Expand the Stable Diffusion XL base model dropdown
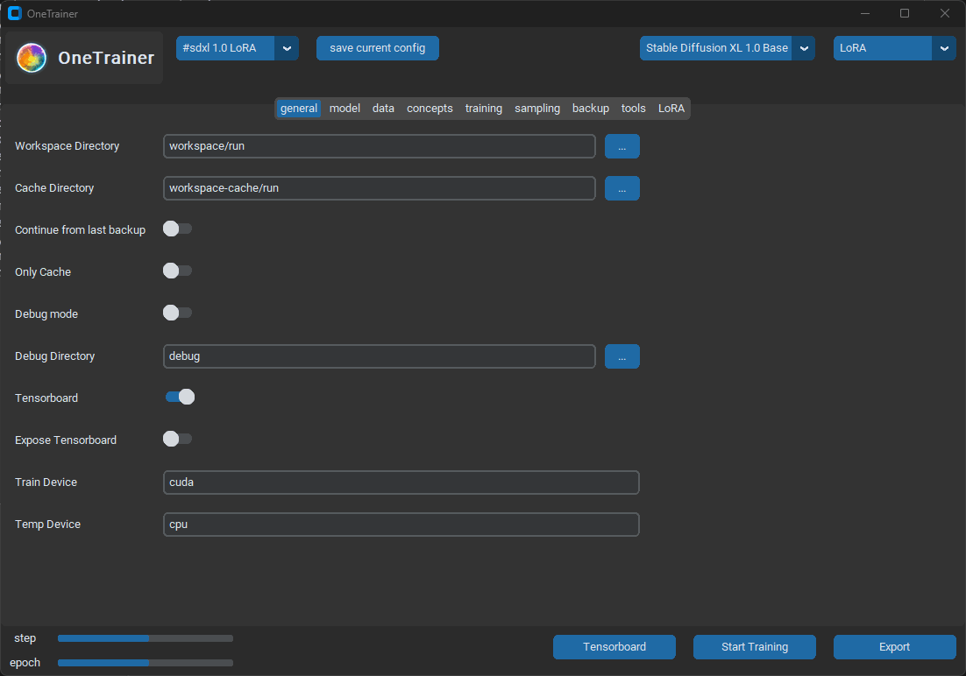966x676 pixels. [803, 48]
